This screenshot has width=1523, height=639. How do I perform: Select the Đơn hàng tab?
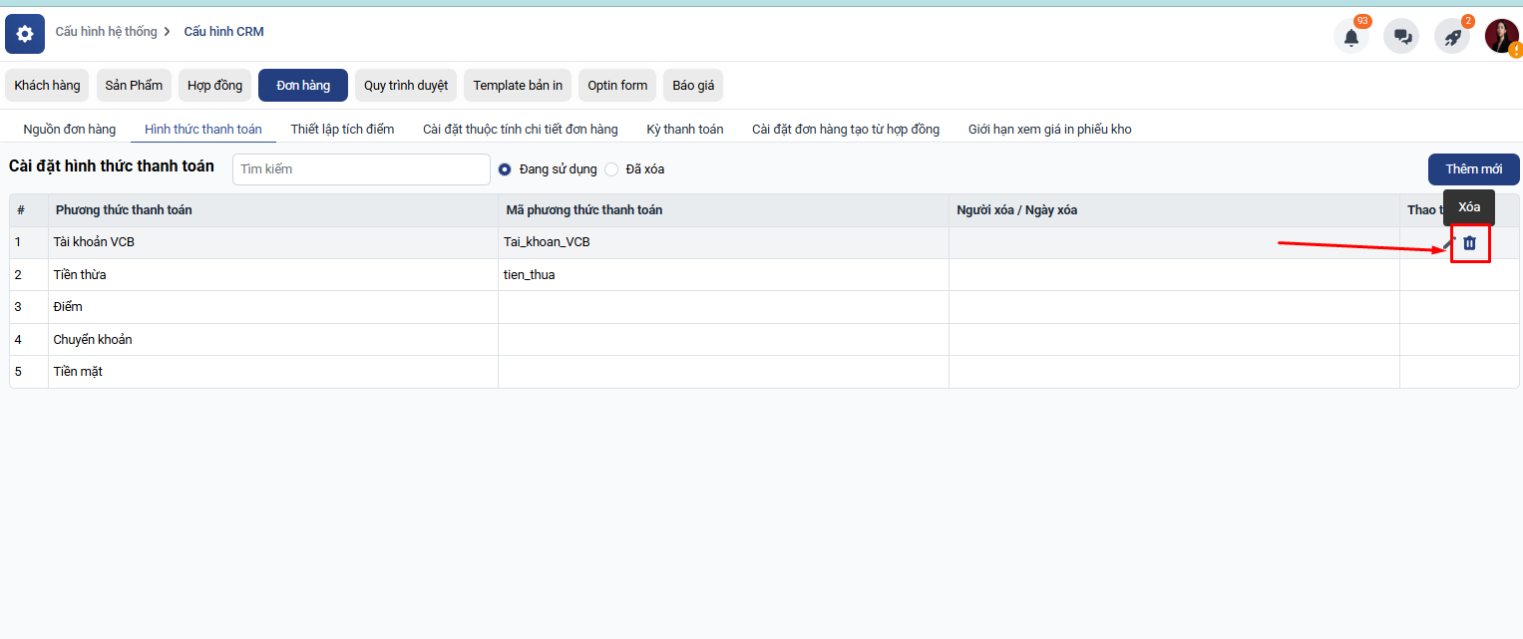303,86
